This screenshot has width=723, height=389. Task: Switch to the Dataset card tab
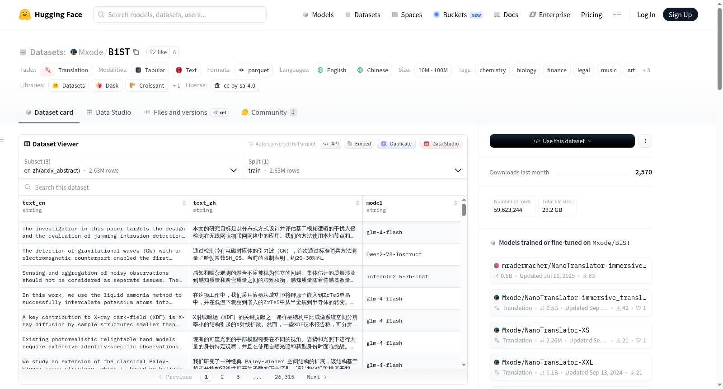(49, 112)
